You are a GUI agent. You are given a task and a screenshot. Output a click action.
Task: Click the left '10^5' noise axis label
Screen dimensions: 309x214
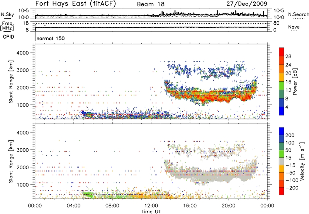tap(24, 11)
